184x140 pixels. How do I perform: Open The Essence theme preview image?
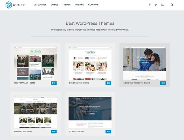point(90,63)
